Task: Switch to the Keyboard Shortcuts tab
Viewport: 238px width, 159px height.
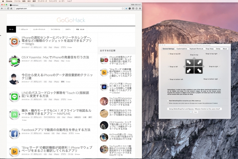Action: [196, 49]
